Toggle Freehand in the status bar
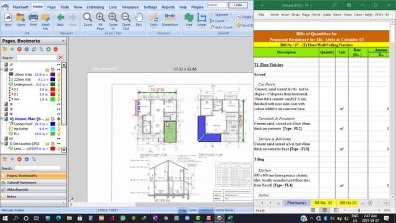The width and height of the screenshot is (396, 223). tap(206, 211)
